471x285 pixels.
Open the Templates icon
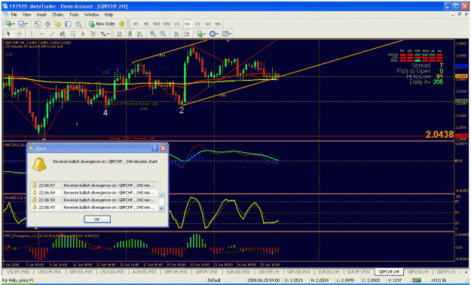(x=225, y=34)
